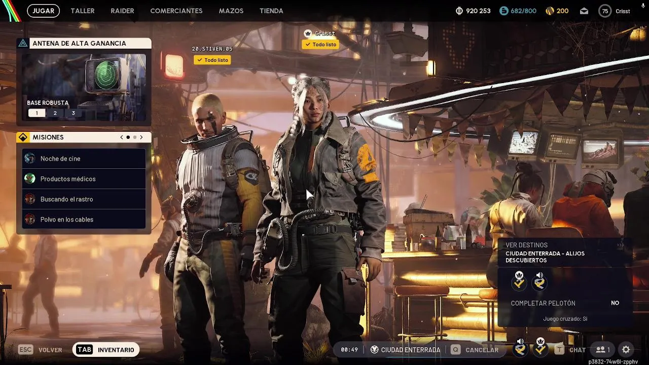
Task: Open the mail envelope inbox
Action: tap(584, 11)
